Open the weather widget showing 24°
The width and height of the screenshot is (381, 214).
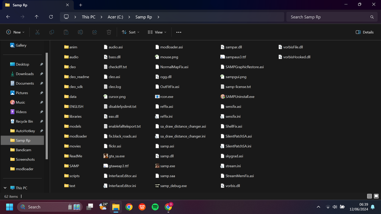tap(103, 207)
